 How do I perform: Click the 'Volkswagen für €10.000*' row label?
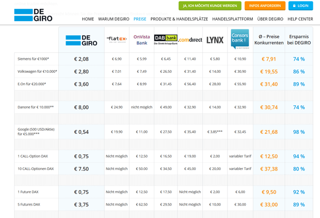tap(37, 71)
